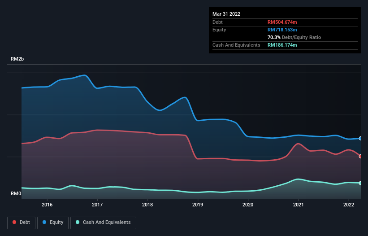Pick the 2019 x-axis label
The width and height of the screenshot is (368, 236).
coord(198,205)
